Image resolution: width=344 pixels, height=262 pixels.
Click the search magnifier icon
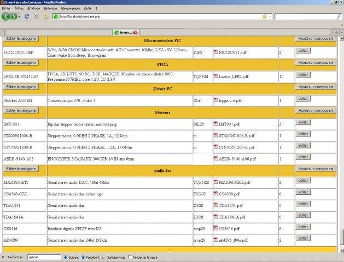point(339,16)
